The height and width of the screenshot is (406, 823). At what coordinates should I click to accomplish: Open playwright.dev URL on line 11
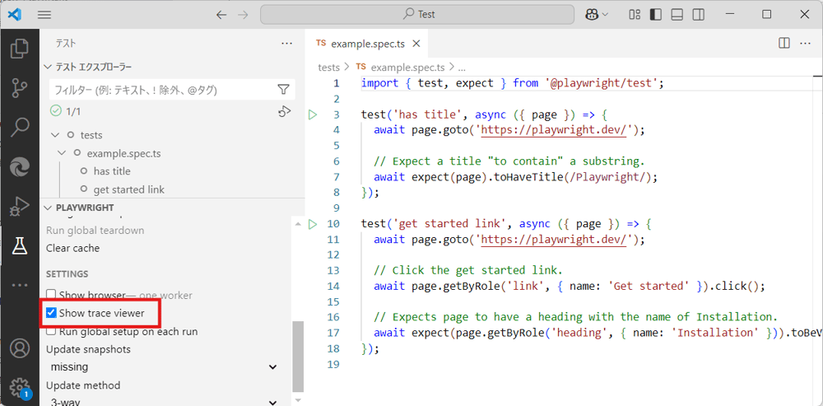(x=554, y=240)
